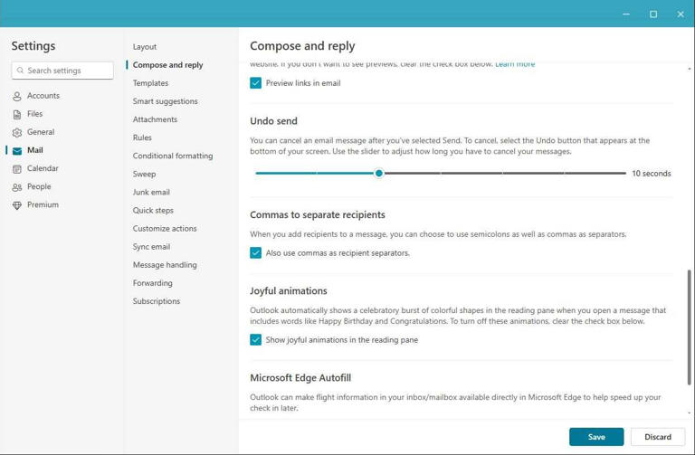Click the Undo send slider handle
Image resolution: width=695 pixels, height=455 pixels.
click(378, 174)
